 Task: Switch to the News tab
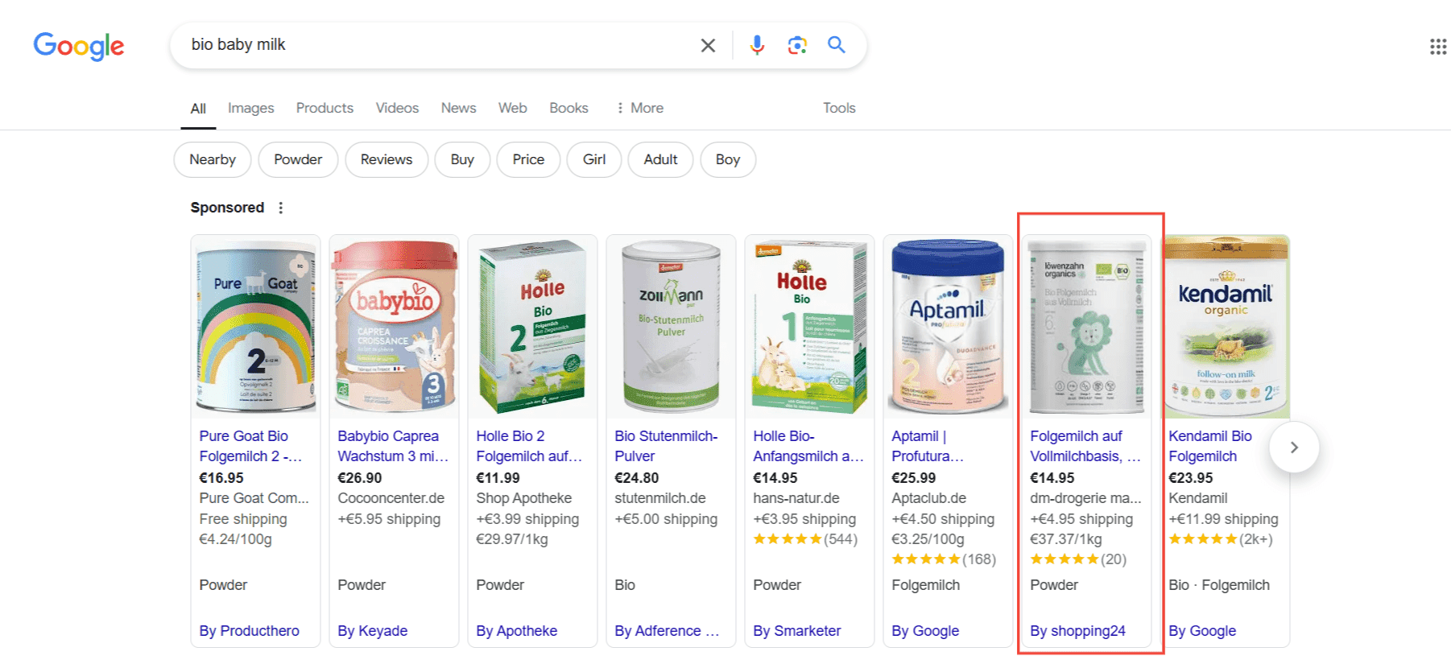tap(458, 108)
